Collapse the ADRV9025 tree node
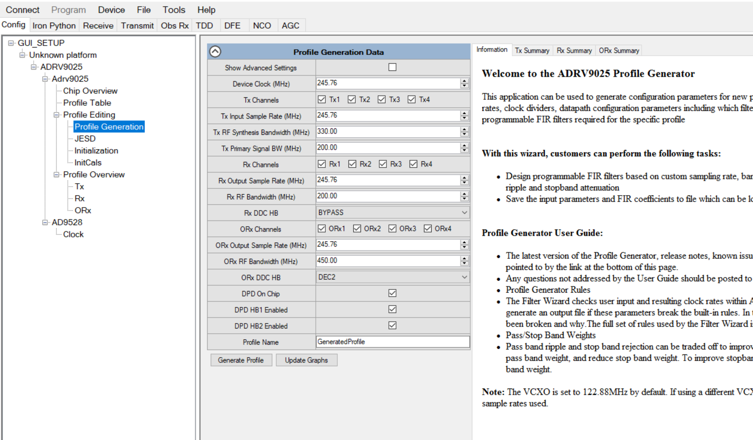753x440 pixels. pyautogui.click(x=34, y=67)
